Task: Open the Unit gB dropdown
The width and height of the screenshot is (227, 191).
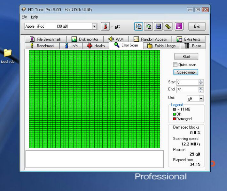Action: pyautogui.click(x=201, y=99)
